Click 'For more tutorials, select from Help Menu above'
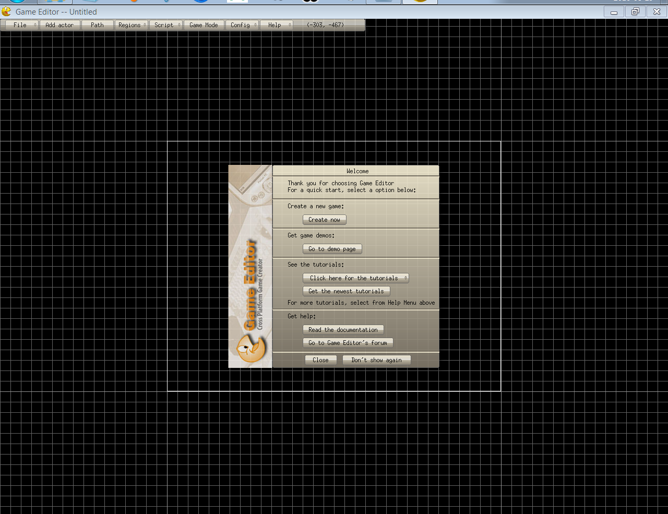Screen dimensions: 668x514 click(x=361, y=303)
